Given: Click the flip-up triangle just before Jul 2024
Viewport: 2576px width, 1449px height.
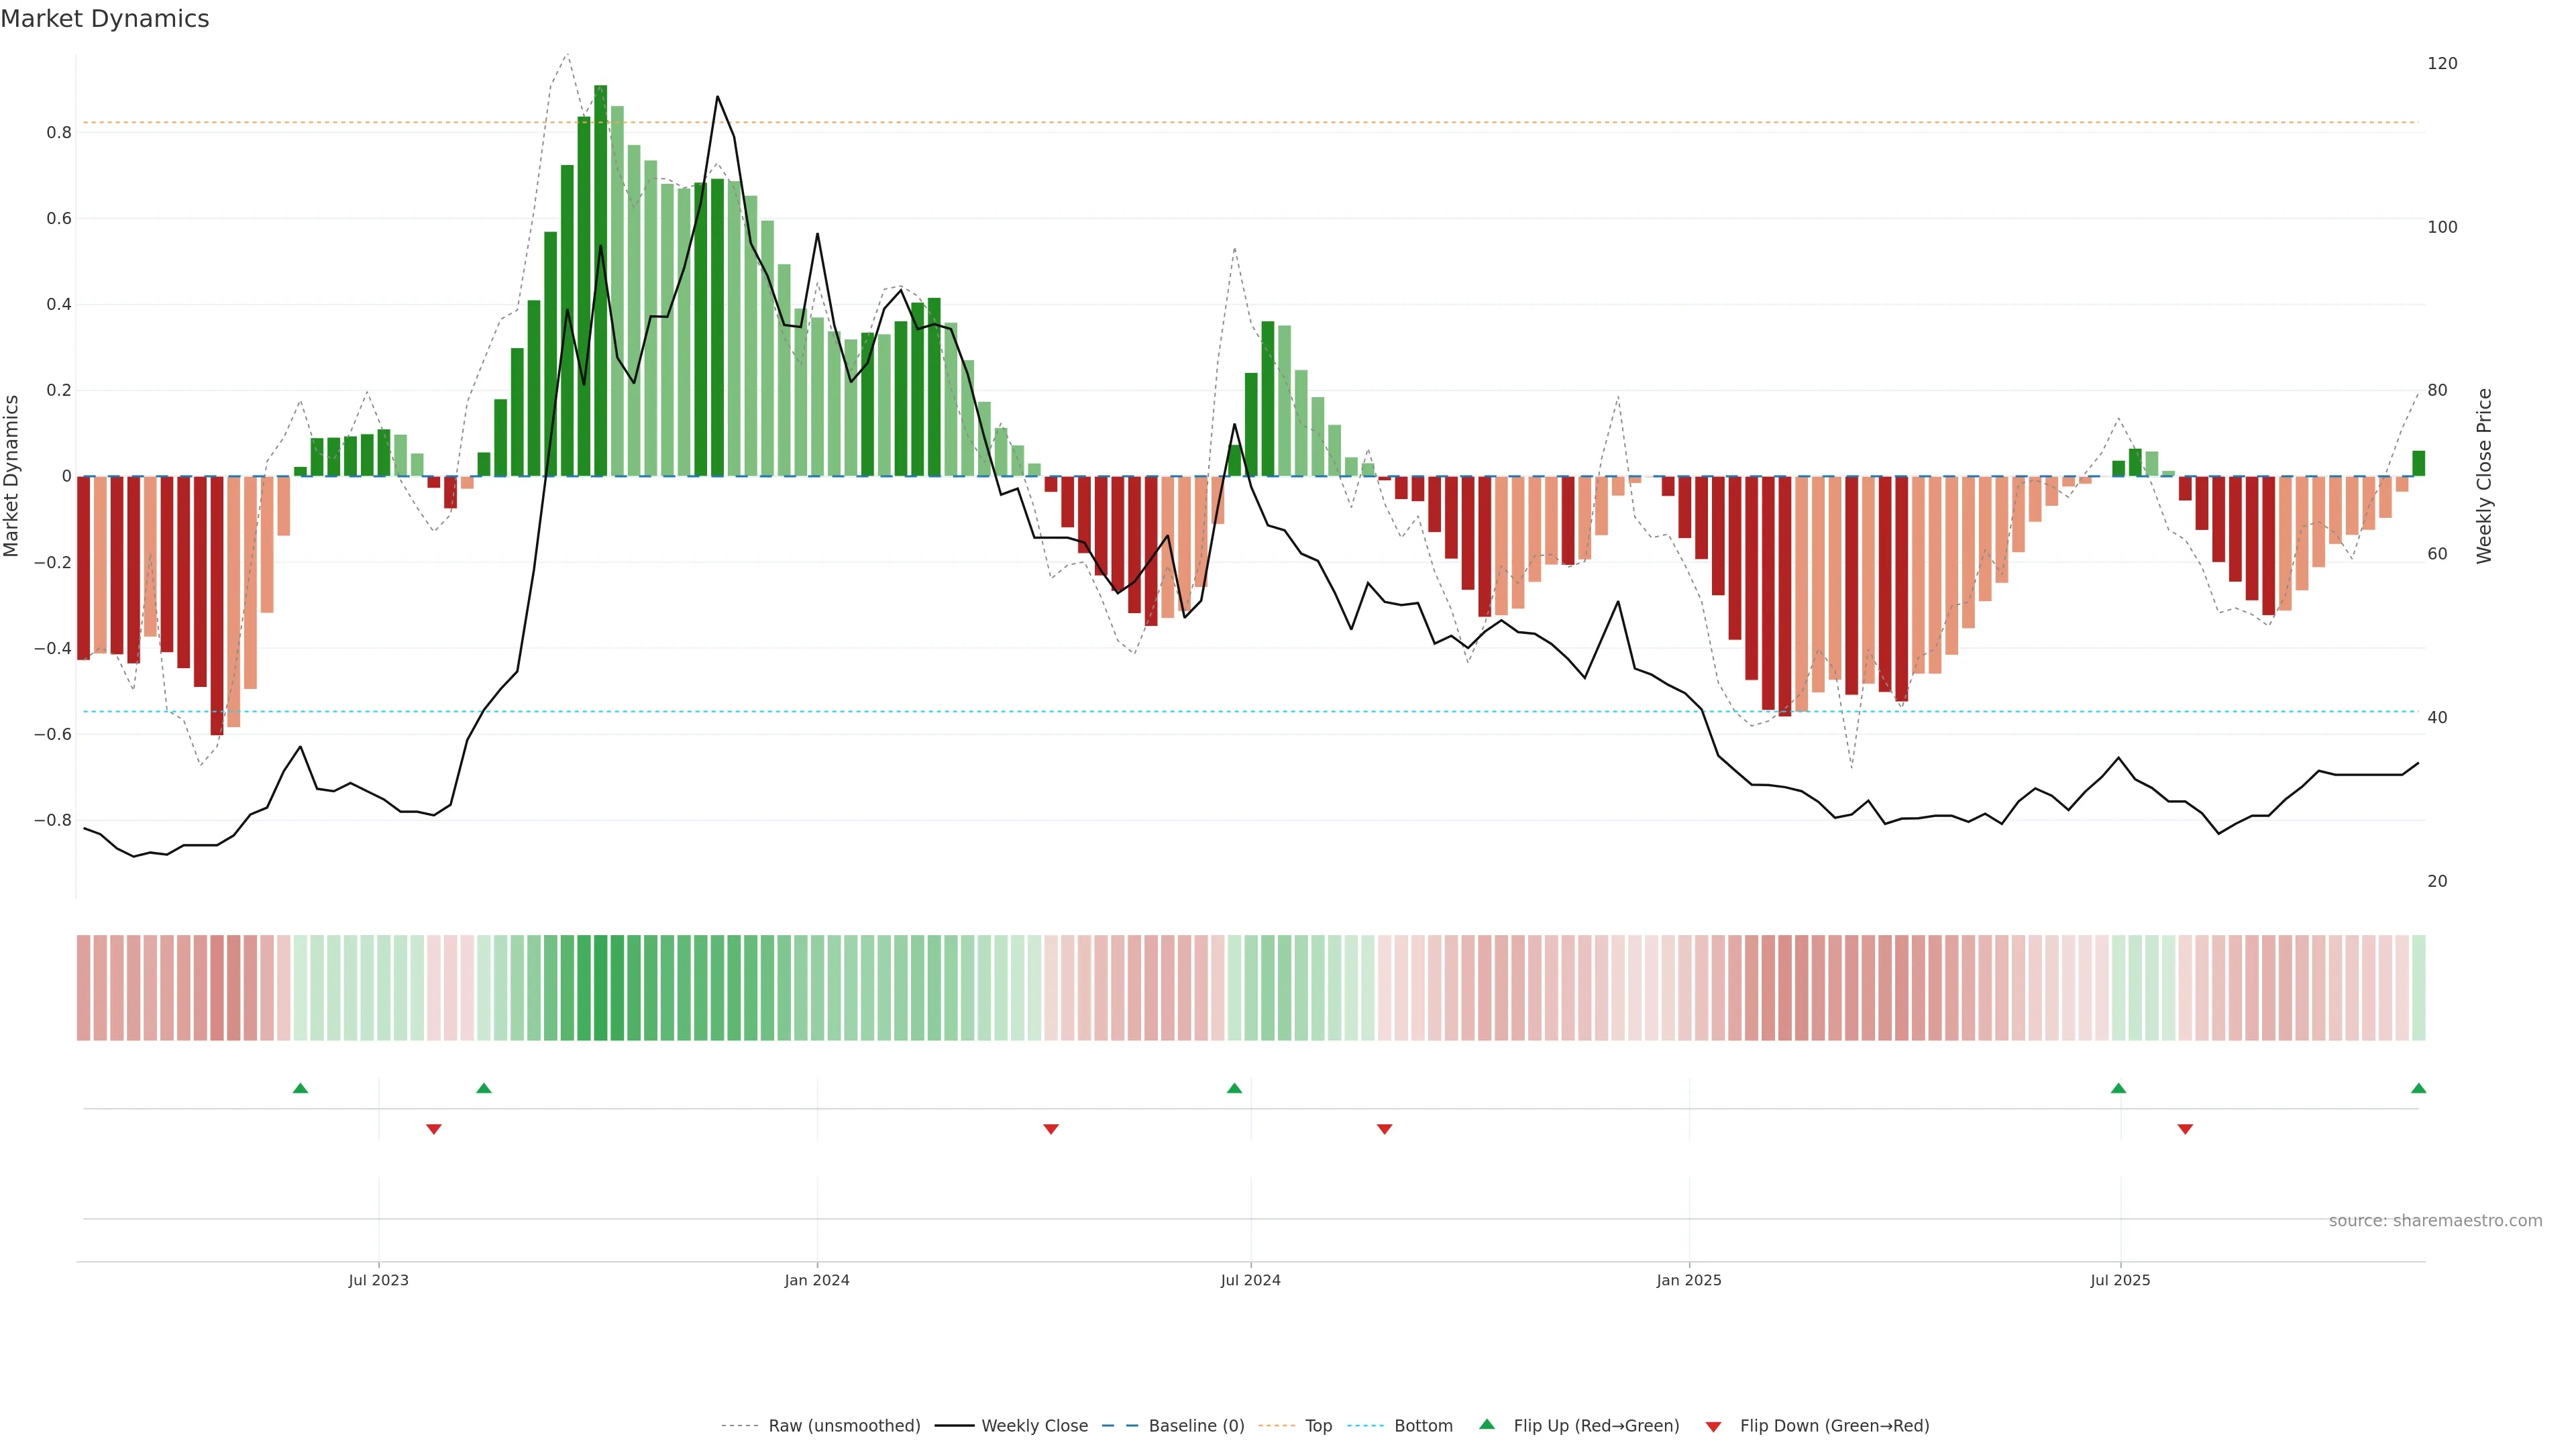Looking at the screenshot, I should [1234, 1088].
